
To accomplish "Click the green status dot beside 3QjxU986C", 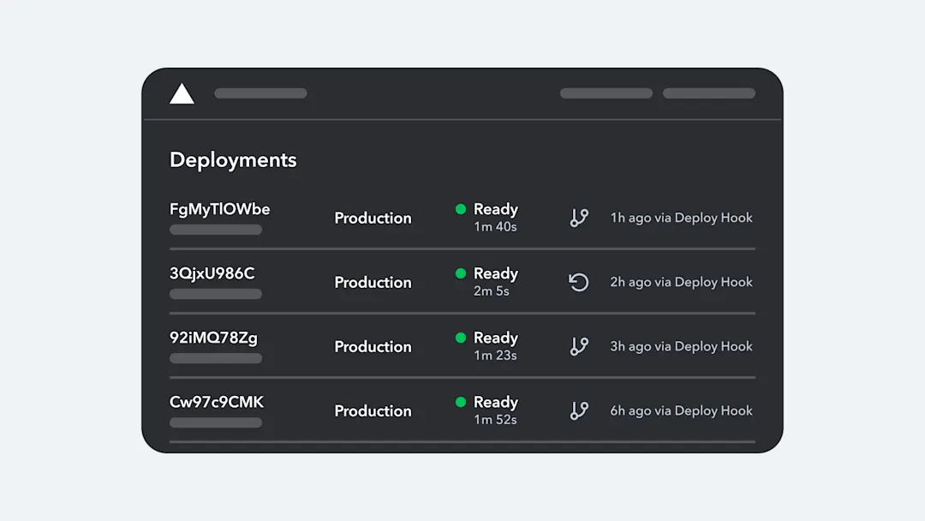I will [x=461, y=273].
